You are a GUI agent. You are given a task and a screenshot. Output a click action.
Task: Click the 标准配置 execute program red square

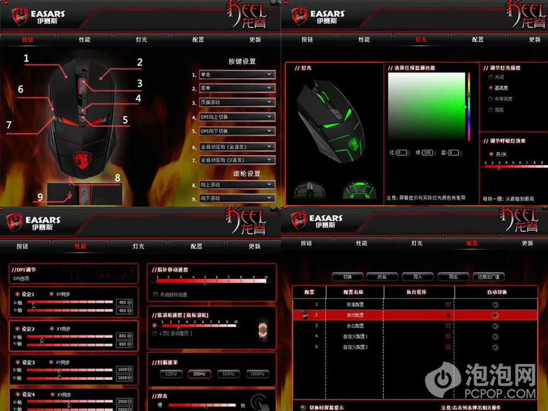pyautogui.click(x=448, y=304)
